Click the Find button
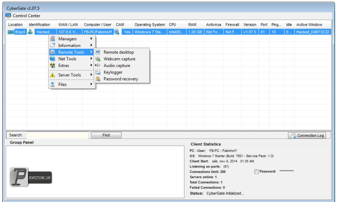This screenshot has height=202, width=337. tap(106, 135)
